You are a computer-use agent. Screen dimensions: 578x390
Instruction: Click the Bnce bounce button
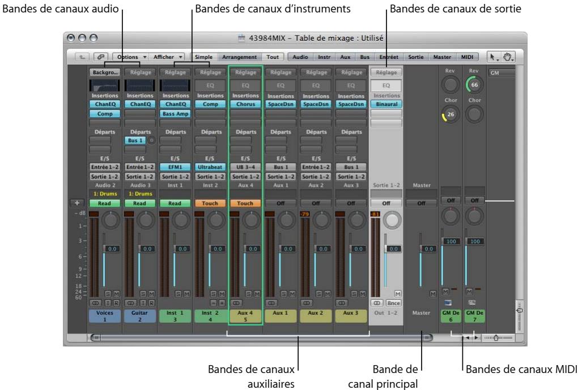(x=393, y=303)
